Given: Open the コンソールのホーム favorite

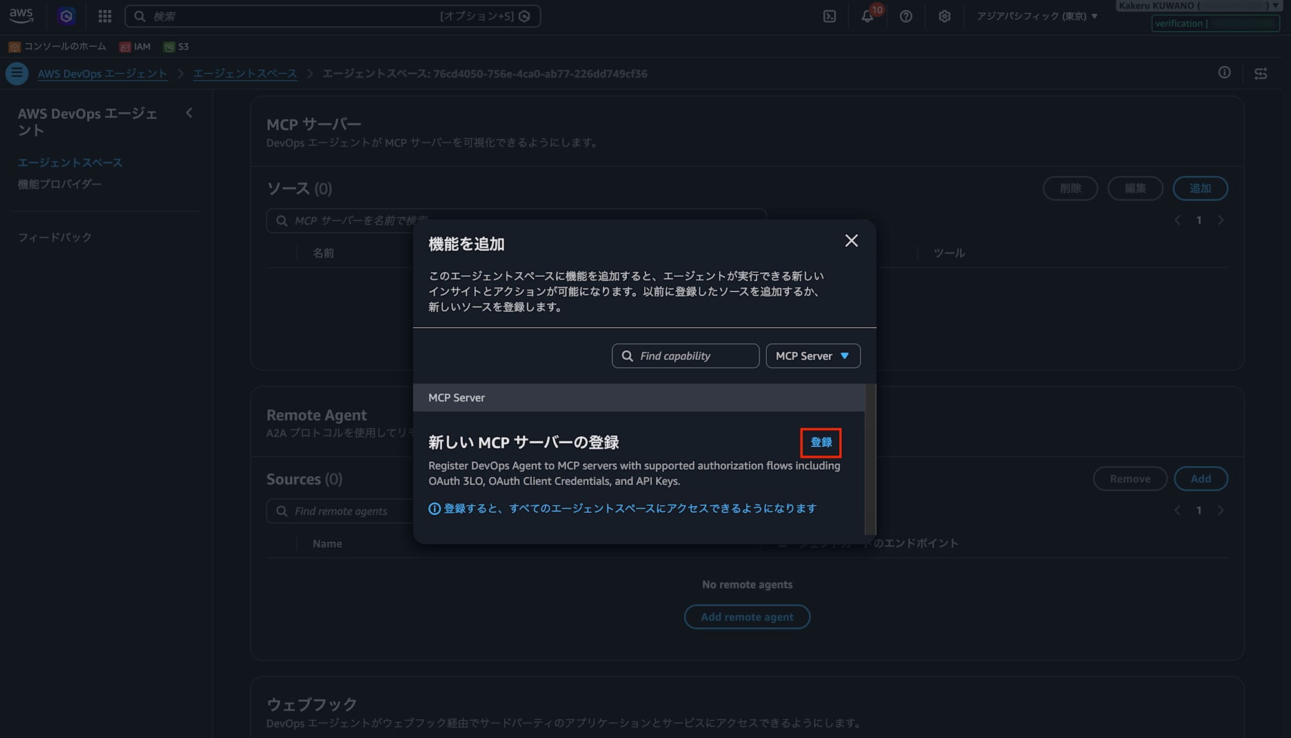Looking at the screenshot, I should pos(57,46).
